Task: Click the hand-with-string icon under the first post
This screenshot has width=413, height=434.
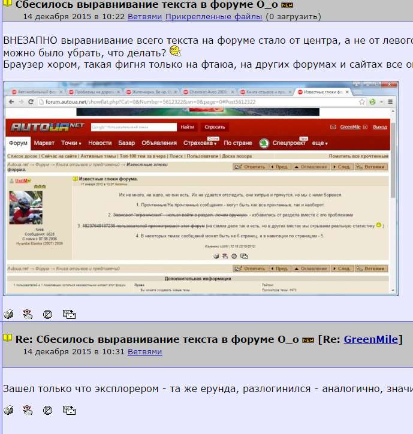Action: (28, 314)
